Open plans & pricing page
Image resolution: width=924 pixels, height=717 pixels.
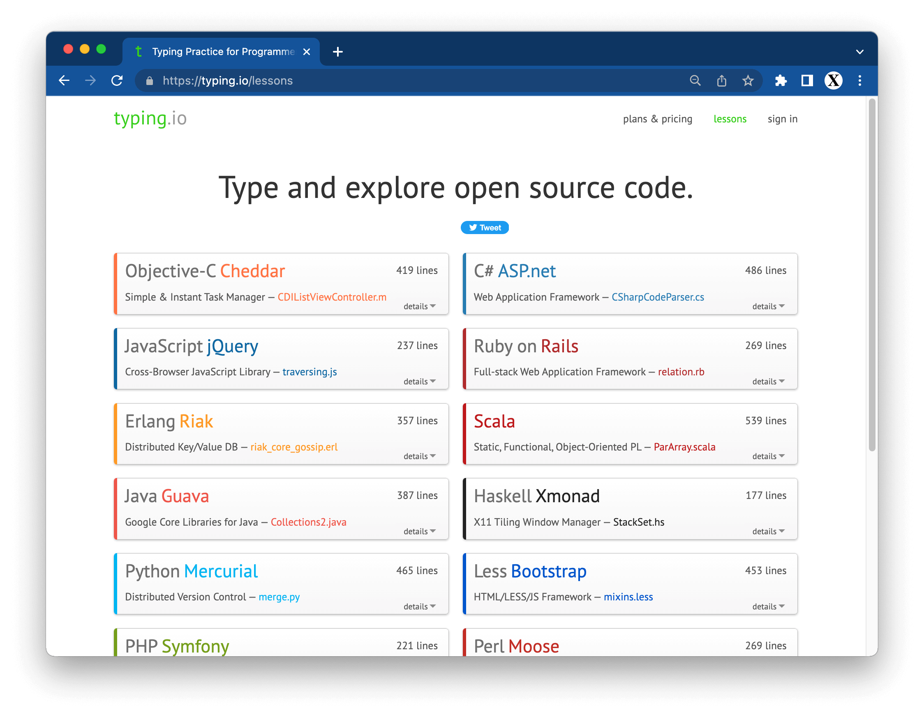click(x=658, y=119)
